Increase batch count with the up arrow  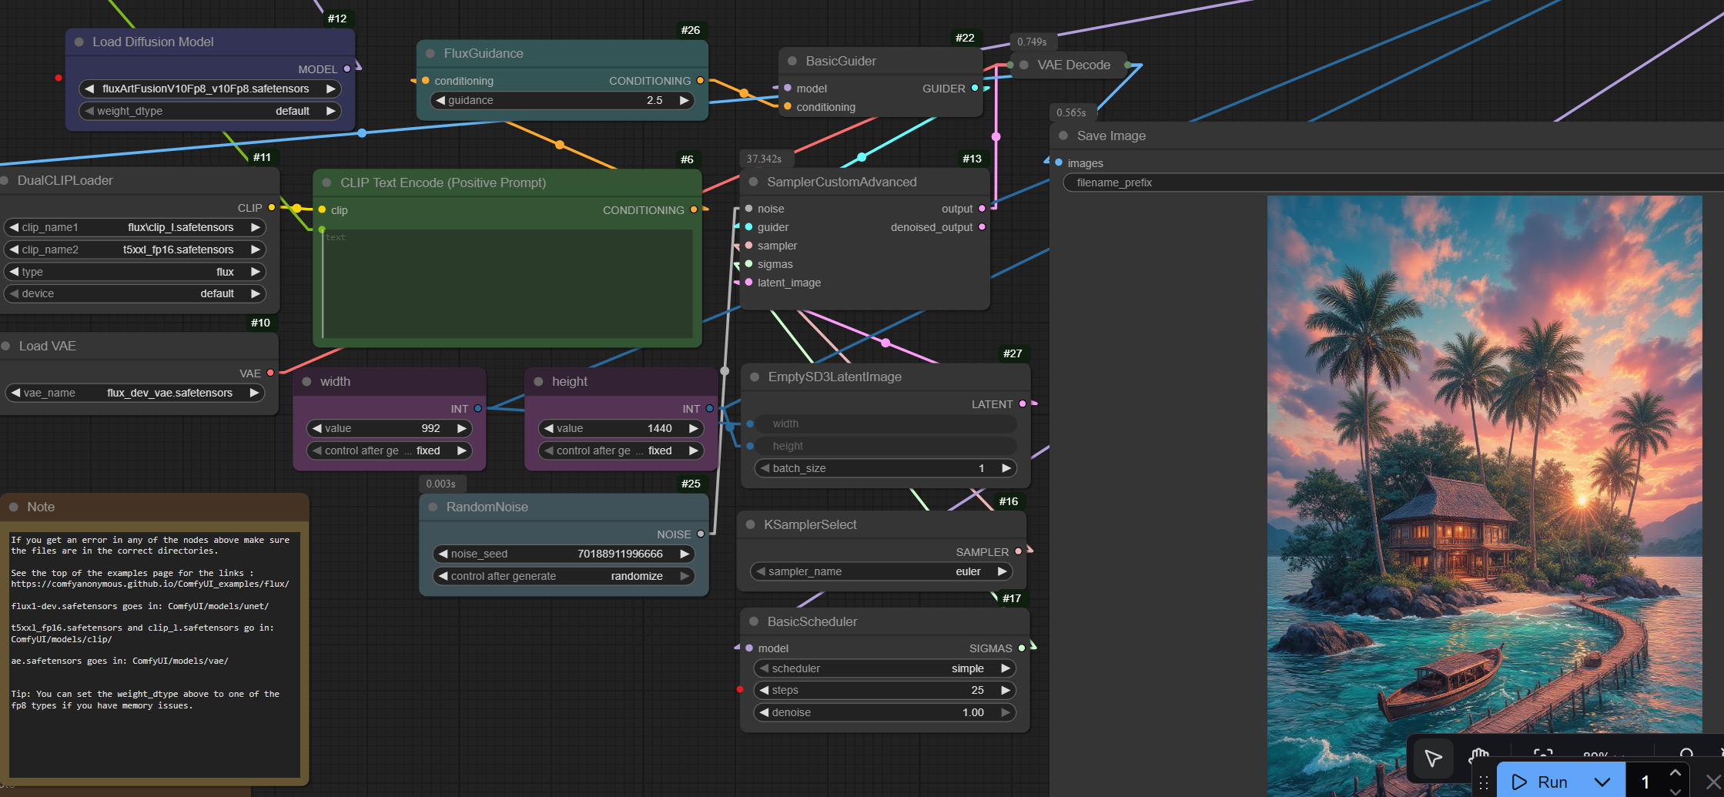1675,772
